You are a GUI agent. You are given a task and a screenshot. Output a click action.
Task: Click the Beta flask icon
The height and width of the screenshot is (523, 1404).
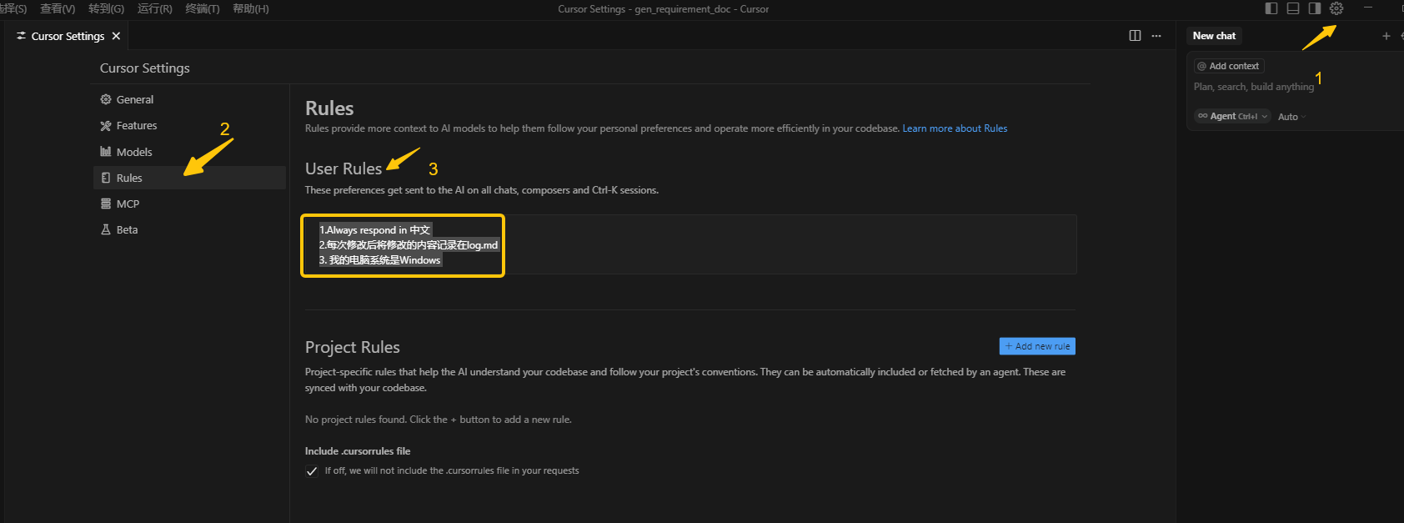tap(106, 229)
